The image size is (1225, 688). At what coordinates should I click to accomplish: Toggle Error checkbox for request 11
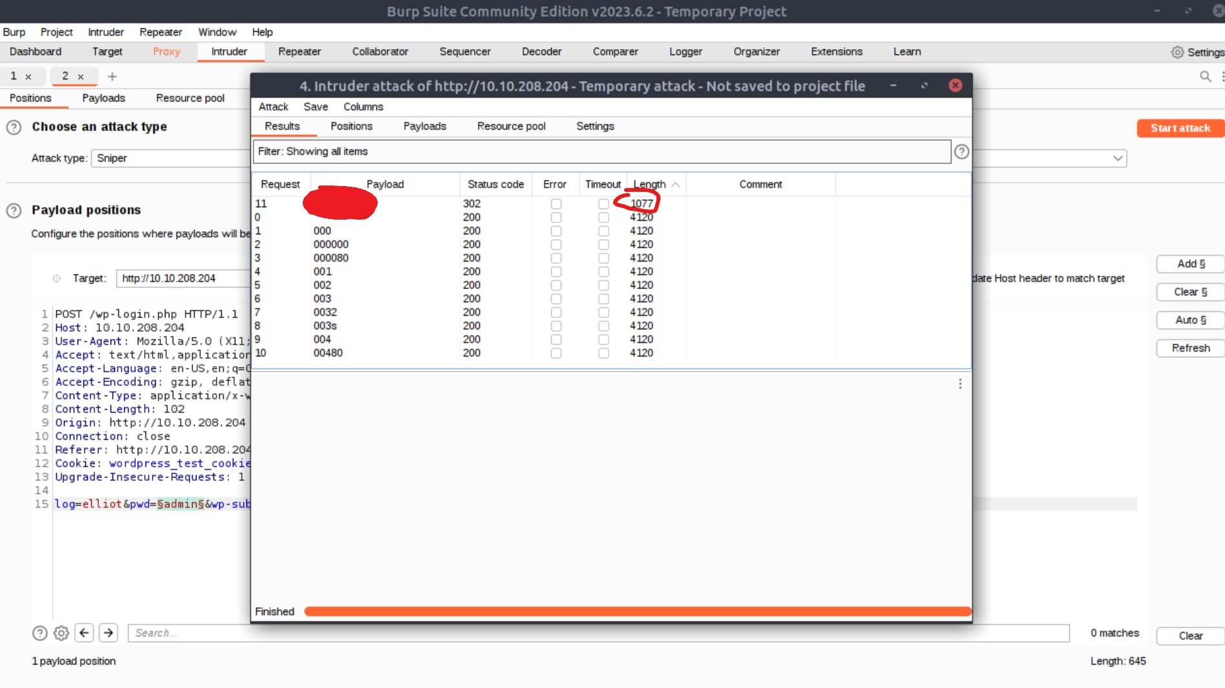(556, 204)
